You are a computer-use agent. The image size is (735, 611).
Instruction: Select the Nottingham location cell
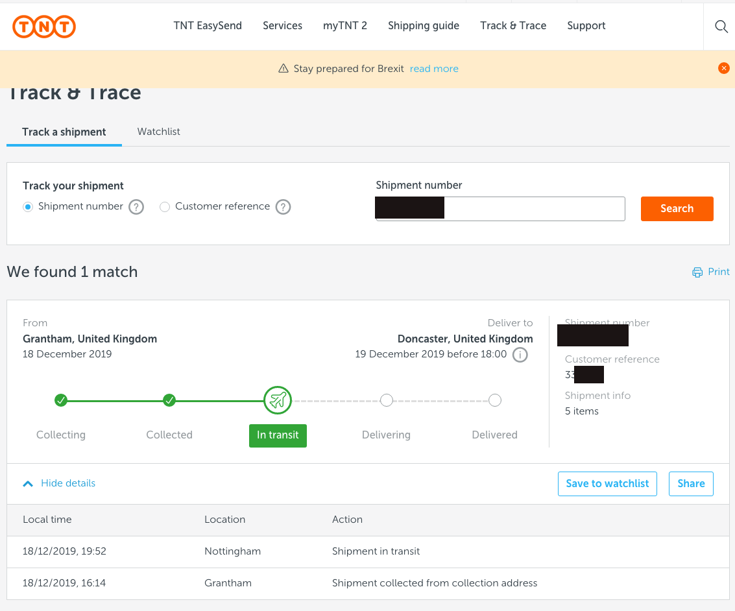point(233,551)
